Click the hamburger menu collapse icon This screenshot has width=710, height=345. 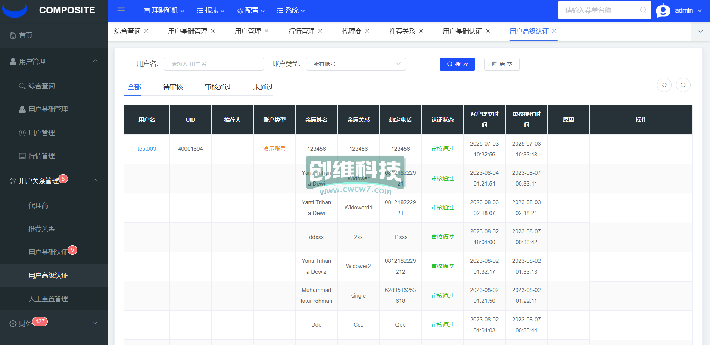click(x=121, y=11)
